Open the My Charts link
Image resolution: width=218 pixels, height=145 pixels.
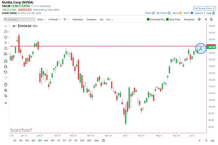pos(161,13)
